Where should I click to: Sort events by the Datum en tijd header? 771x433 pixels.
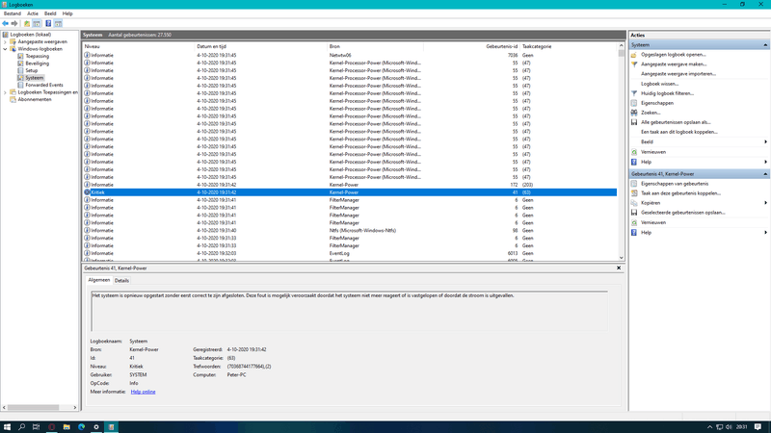point(261,46)
